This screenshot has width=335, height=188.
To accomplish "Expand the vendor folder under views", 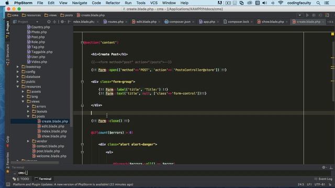I will [28, 141].
